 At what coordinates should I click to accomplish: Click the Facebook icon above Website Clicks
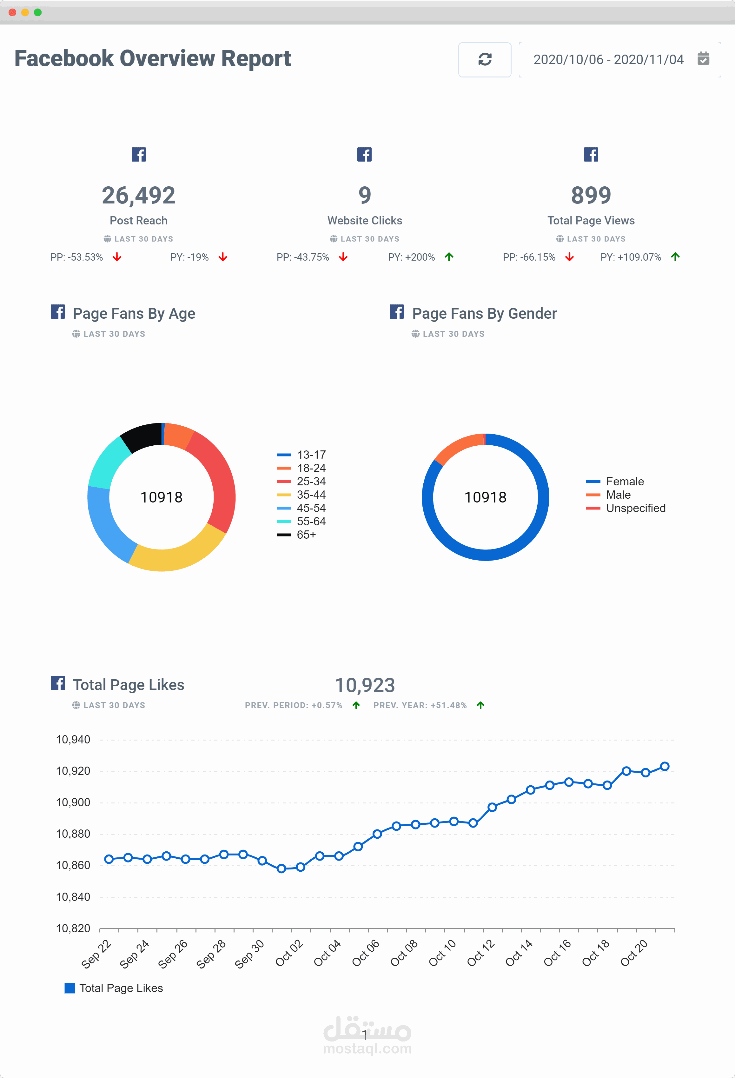(365, 155)
